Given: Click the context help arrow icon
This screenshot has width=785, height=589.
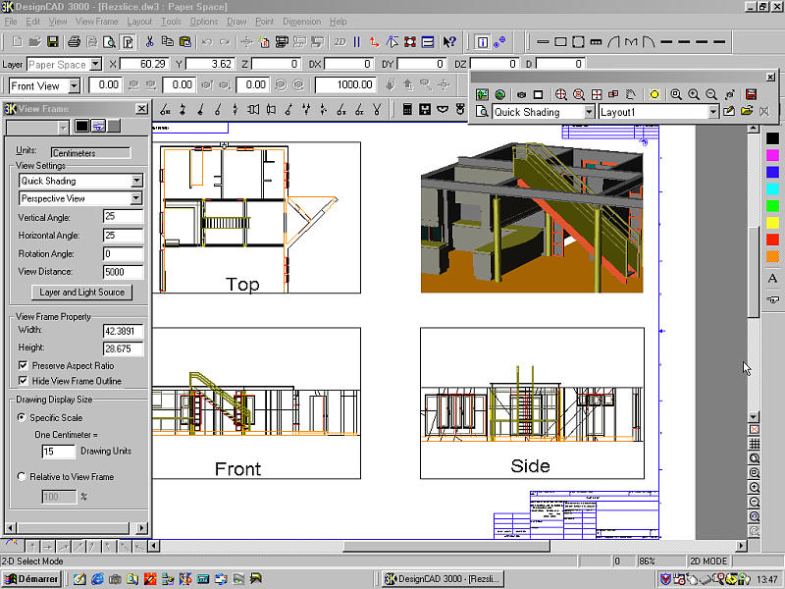Looking at the screenshot, I should coord(448,42).
